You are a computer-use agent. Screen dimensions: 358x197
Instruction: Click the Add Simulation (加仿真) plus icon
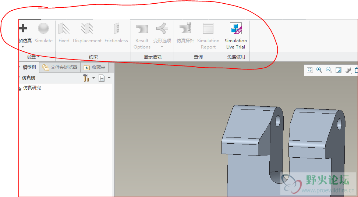pos(23,29)
